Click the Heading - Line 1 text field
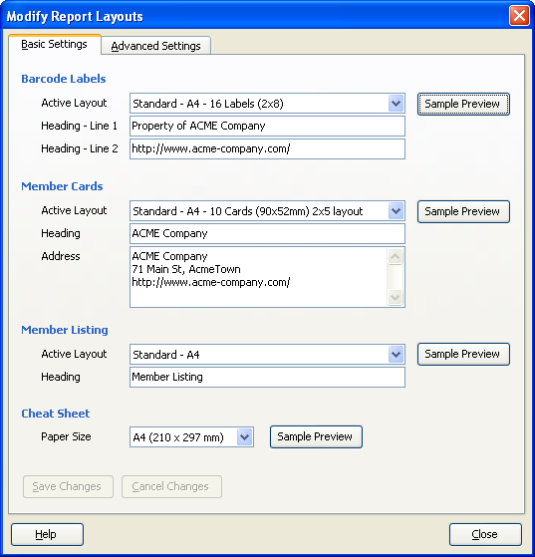Image resolution: width=535 pixels, height=557 pixels. click(x=267, y=127)
